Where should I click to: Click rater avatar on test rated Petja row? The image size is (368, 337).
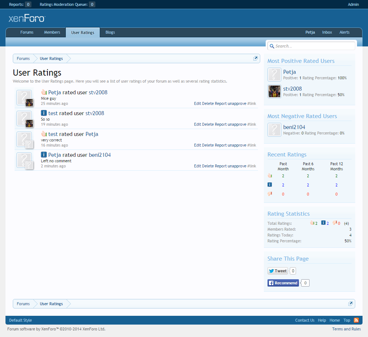pos(24,139)
